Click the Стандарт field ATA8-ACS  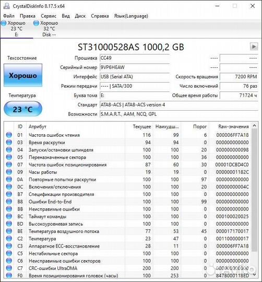(x=179, y=105)
